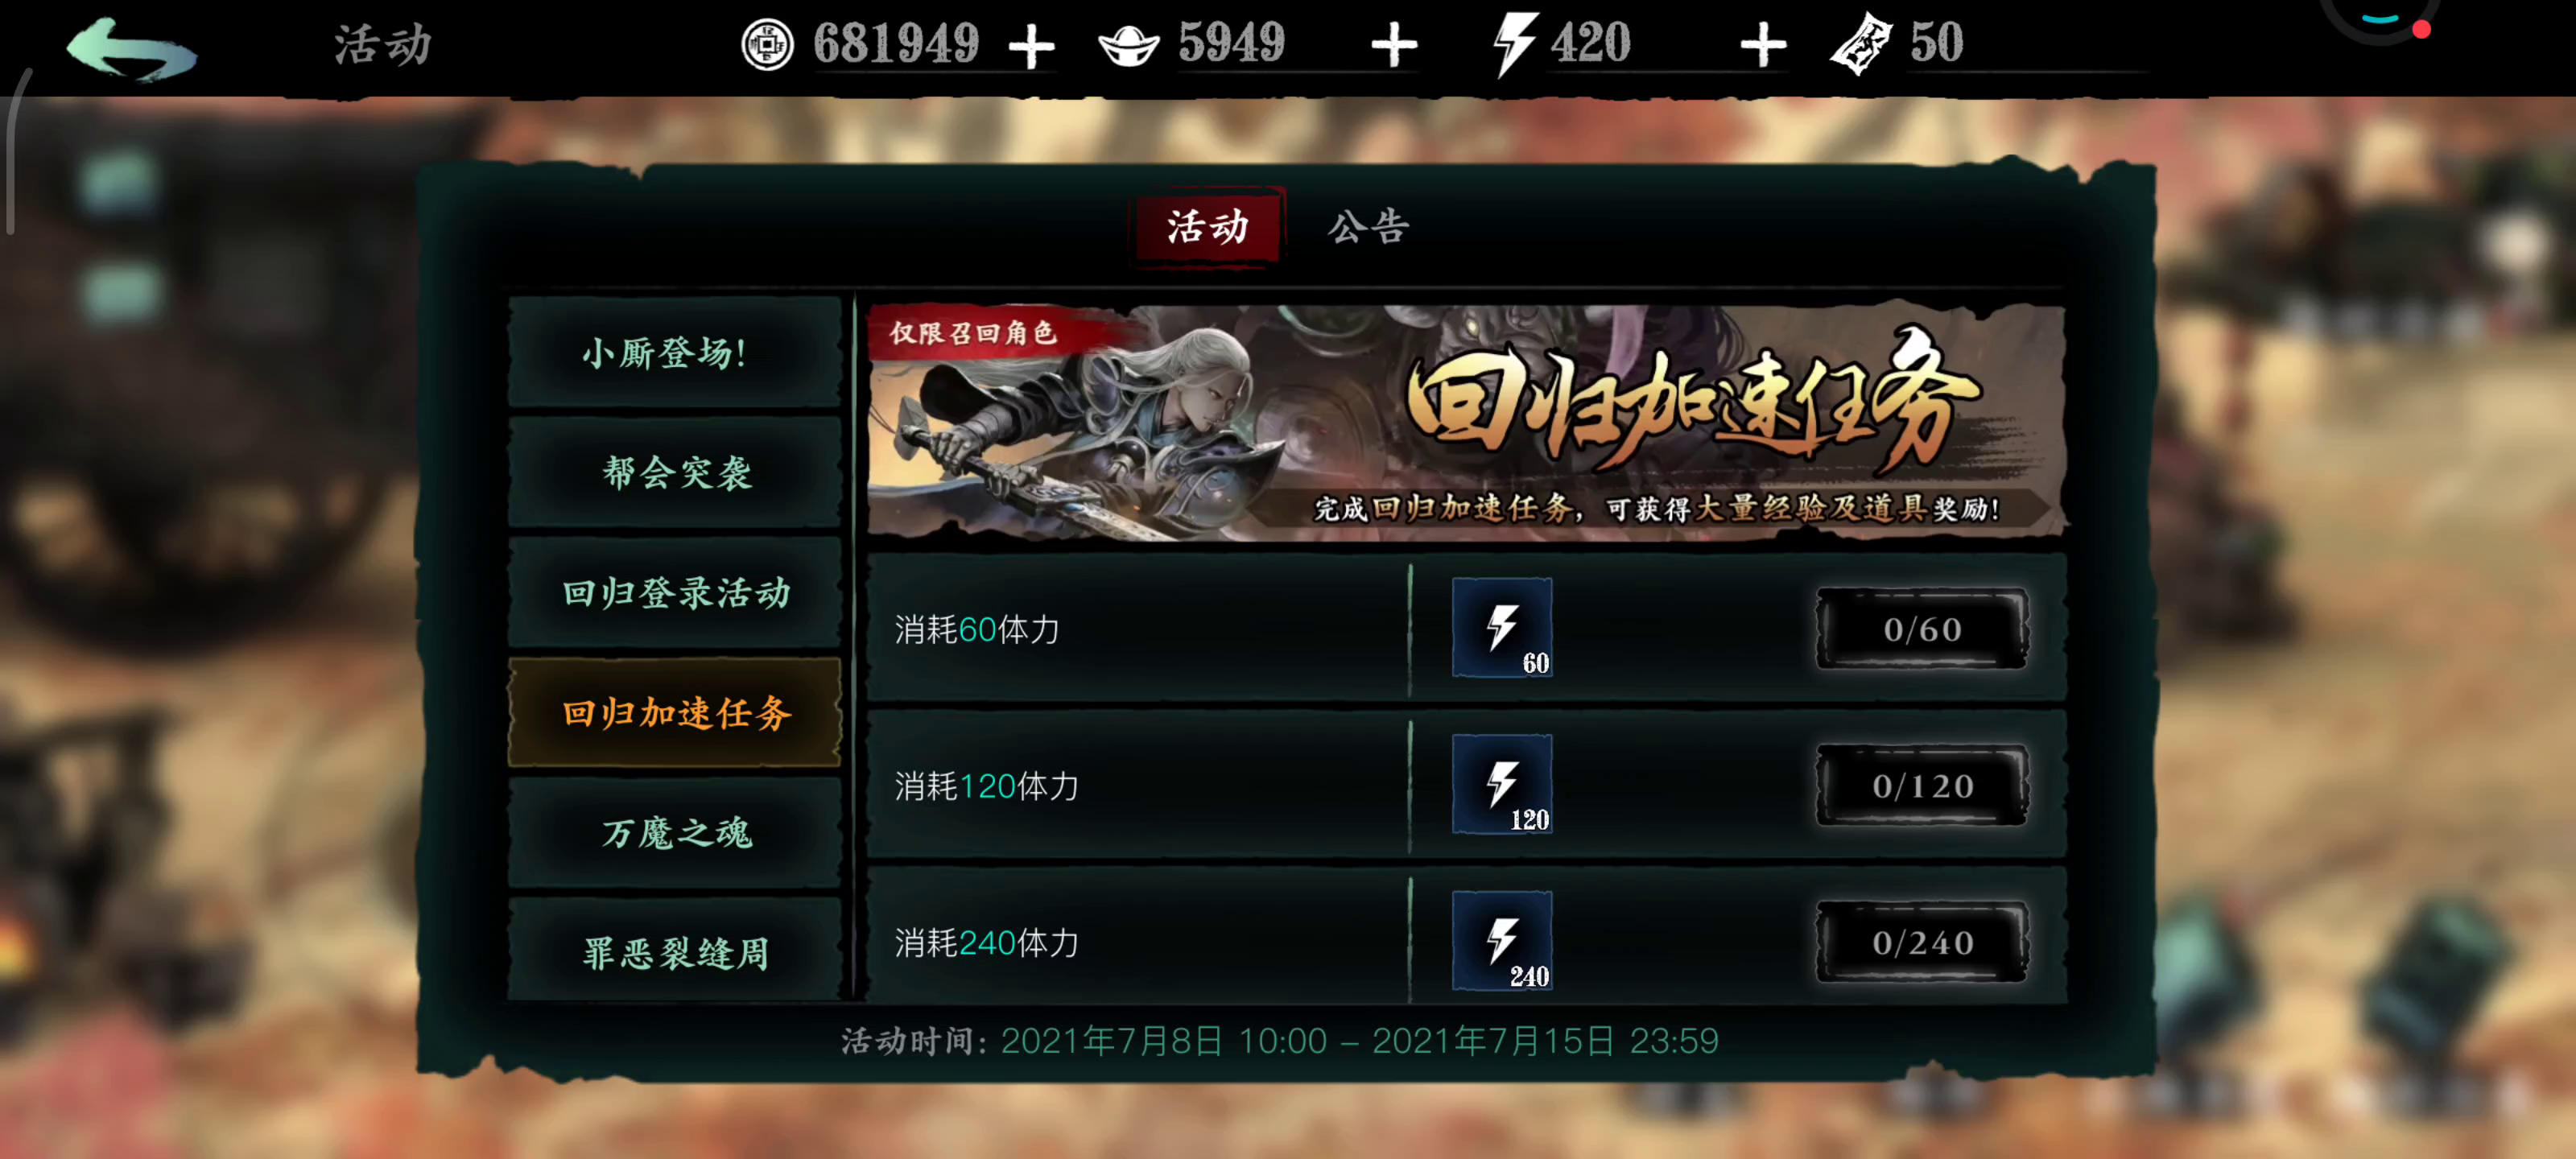The width and height of the screenshot is (2576, 1159).
Task: Tap the silver ingot currency icon
Action: click(1128, 45)
